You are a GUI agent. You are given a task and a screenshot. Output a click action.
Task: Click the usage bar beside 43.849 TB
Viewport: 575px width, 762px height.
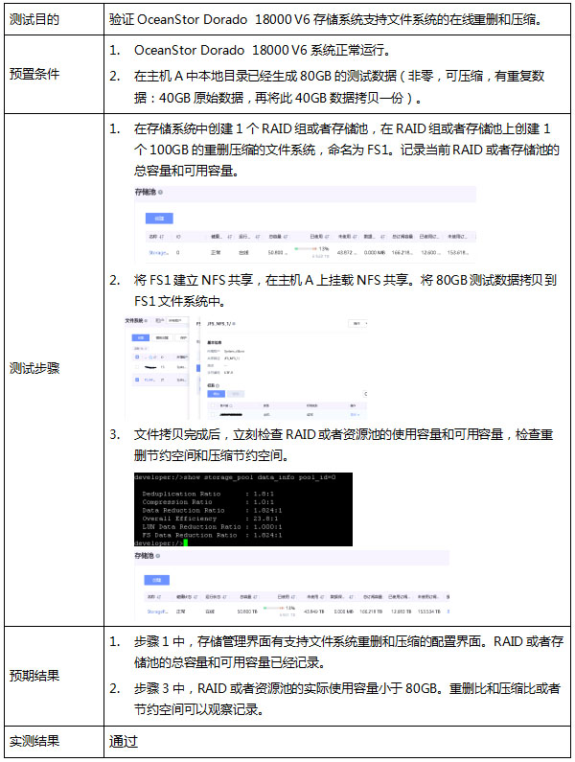[x=276, y=608]
